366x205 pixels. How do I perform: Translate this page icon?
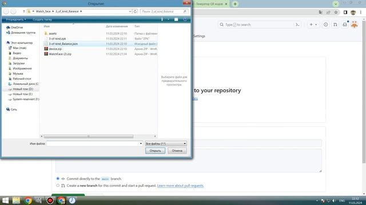[x=320, y=13]
